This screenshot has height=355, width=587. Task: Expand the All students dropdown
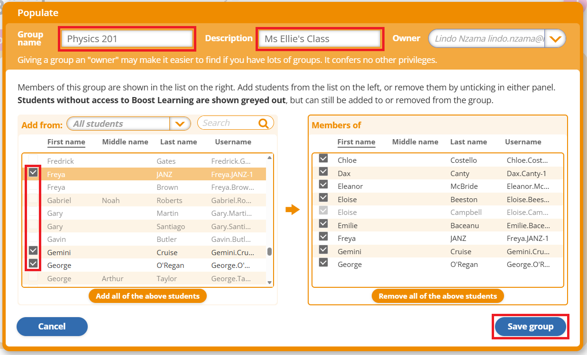point(180,124)
